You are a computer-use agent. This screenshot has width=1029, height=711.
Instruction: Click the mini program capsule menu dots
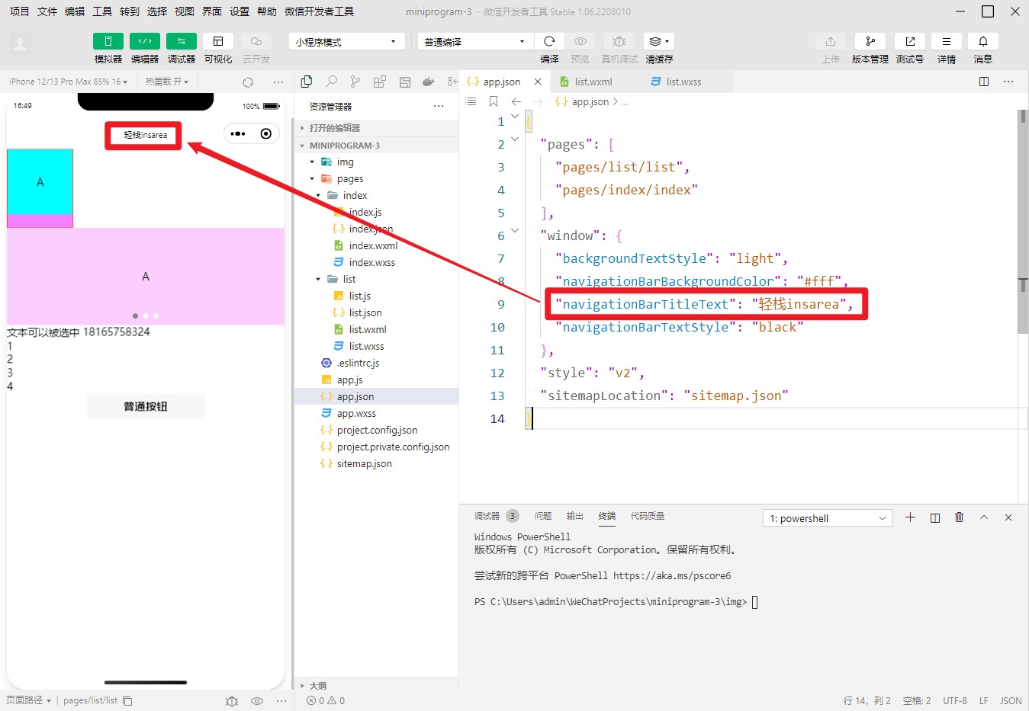click(238, 133)
